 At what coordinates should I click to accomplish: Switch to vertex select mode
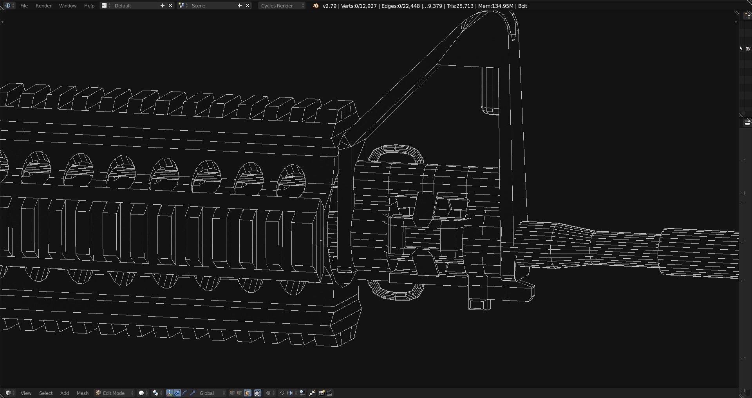[232, 393]
